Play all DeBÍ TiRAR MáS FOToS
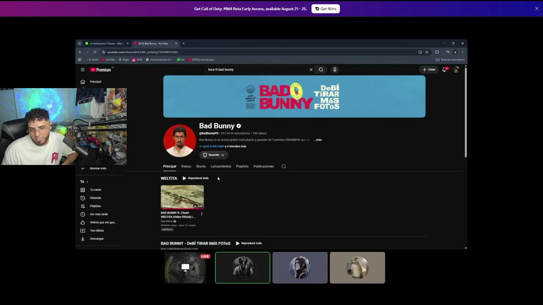The height and width of the screenshot is (305, 543). (x=249, y=243)
